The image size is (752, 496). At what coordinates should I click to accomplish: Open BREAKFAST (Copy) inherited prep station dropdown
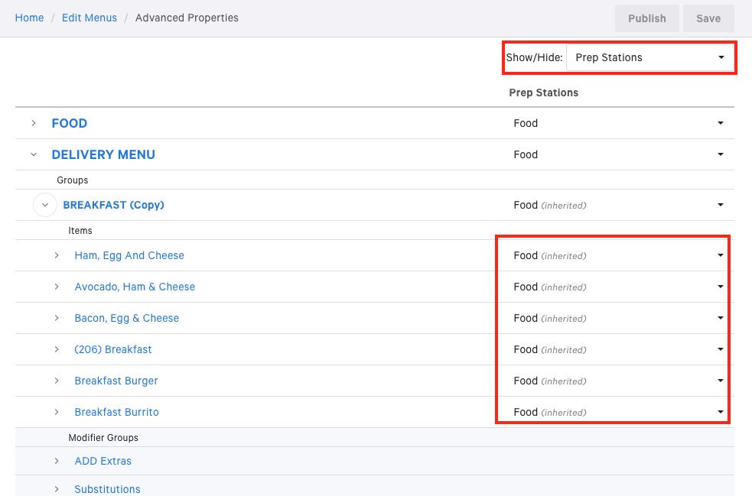[x=720, y=205]
